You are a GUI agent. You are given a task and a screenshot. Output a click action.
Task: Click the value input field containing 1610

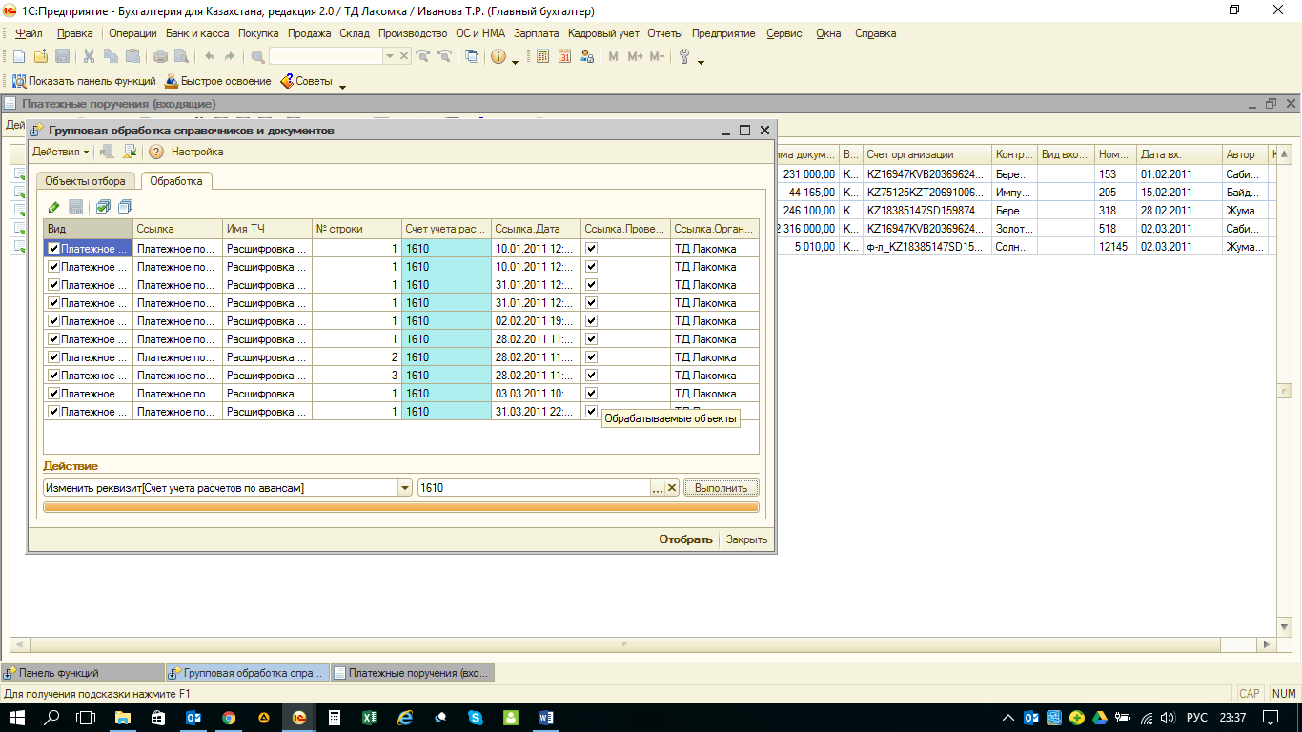click(534, 488)
